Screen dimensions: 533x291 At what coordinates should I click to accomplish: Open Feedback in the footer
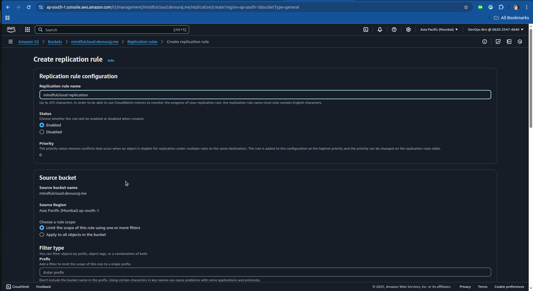click(x=44, y=287)
